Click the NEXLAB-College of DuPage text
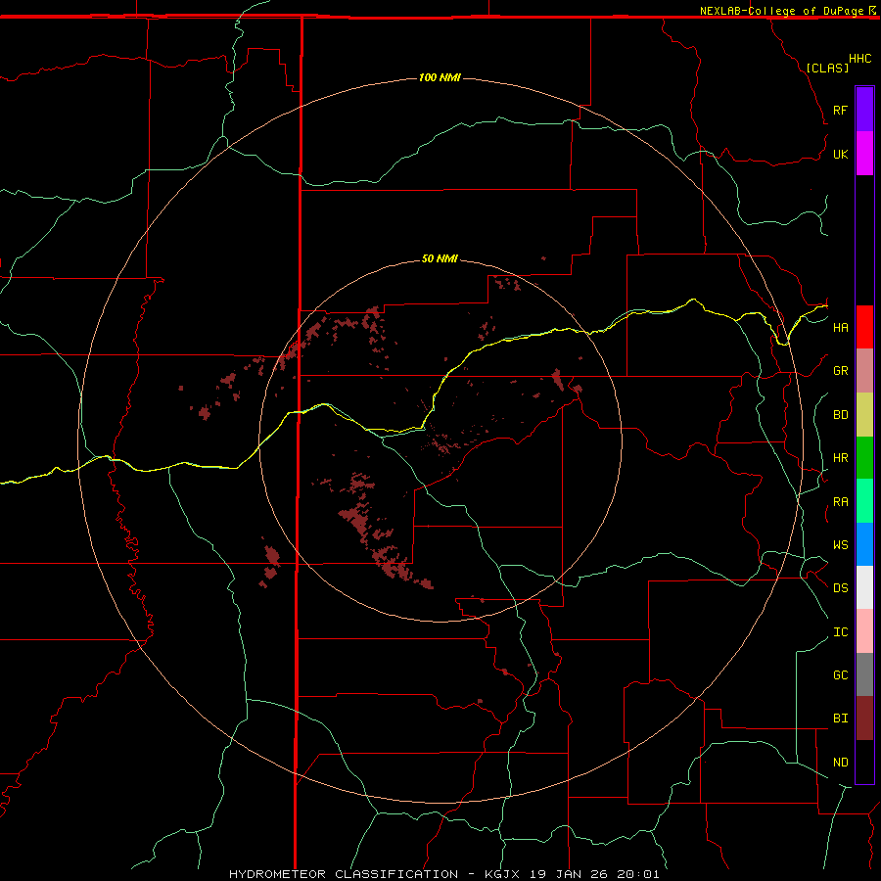This screenshot has width=881, height=881. click(x=781, y=11)
